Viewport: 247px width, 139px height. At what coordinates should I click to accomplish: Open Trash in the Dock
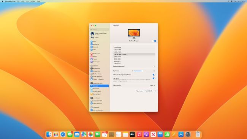[198, 134]
